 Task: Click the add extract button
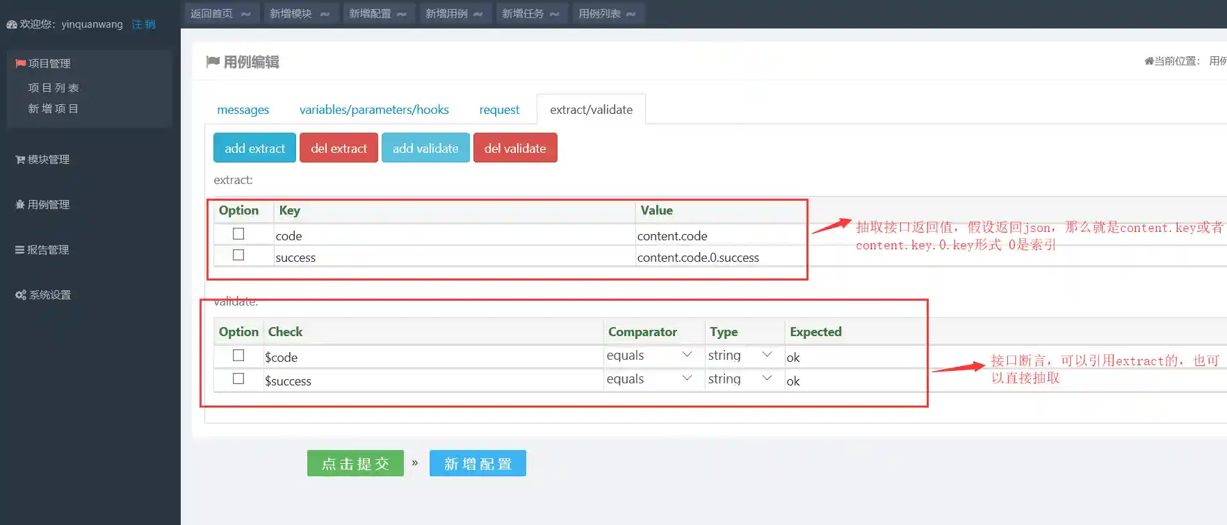coord(255,148)
